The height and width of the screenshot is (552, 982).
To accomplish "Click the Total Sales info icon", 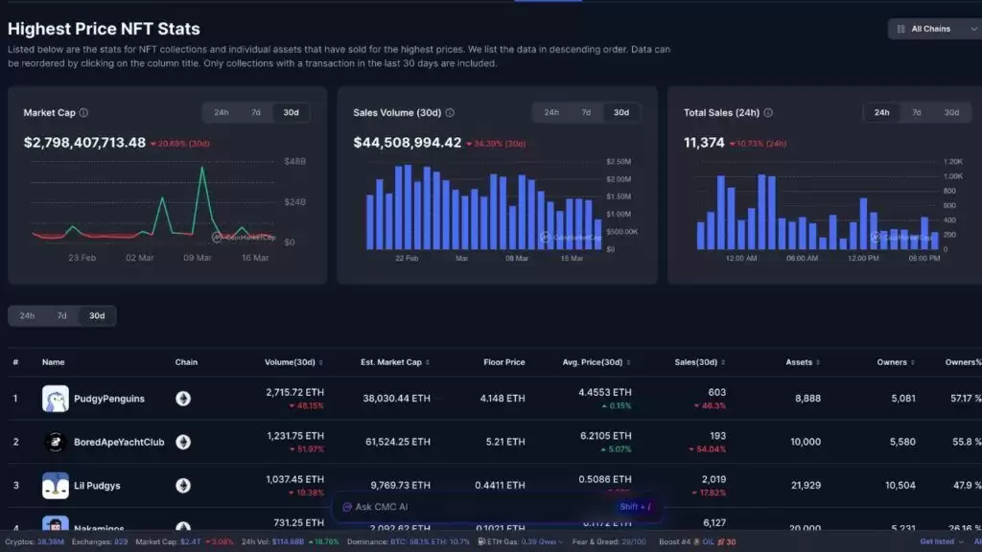I will [768, 113].
